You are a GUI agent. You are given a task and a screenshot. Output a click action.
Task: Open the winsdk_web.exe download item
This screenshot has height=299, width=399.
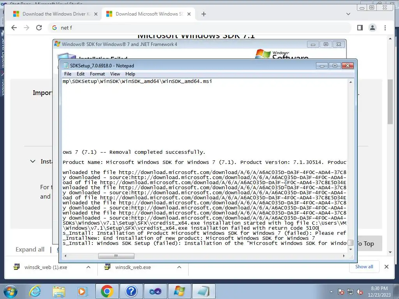pyautogui.click(x=133, y=267)
